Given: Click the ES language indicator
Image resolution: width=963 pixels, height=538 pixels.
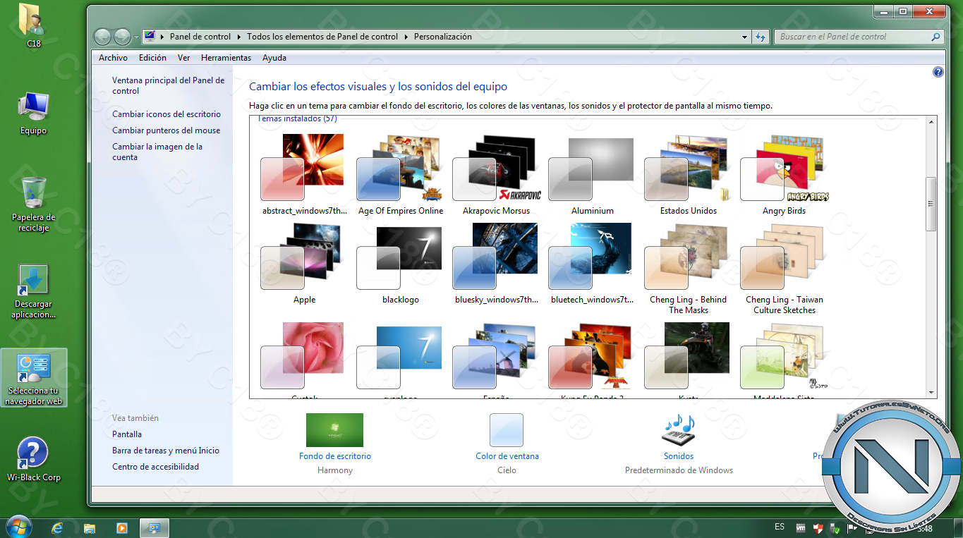Looking at the screenshot, I should pos(780,527).
